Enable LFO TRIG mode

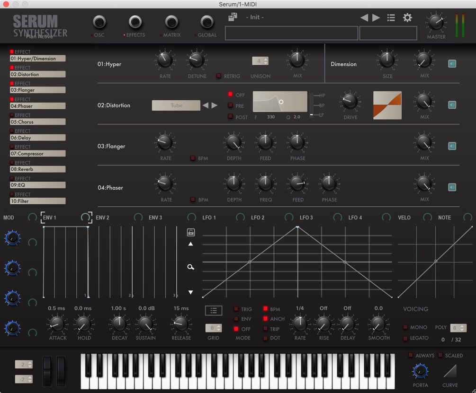[x=236, y=309]
